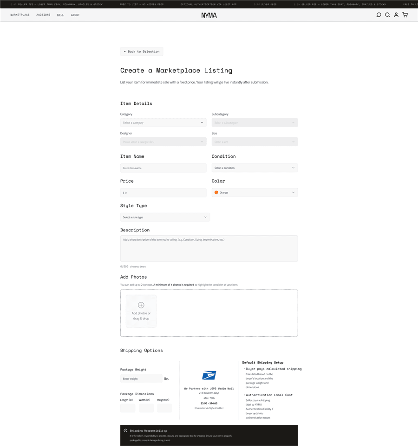Open the Condition dropdown
This screenshot has width=418, height=448.
255,168
